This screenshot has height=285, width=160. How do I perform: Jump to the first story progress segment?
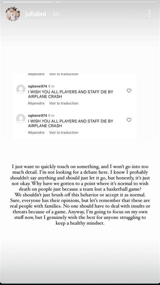click(28, 2)
